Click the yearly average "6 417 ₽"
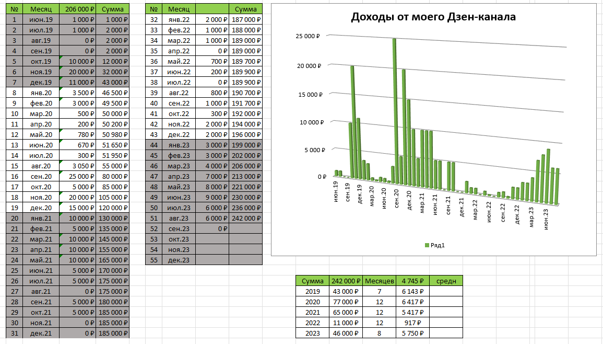This screenshot has height=344, width=603. 412,302
